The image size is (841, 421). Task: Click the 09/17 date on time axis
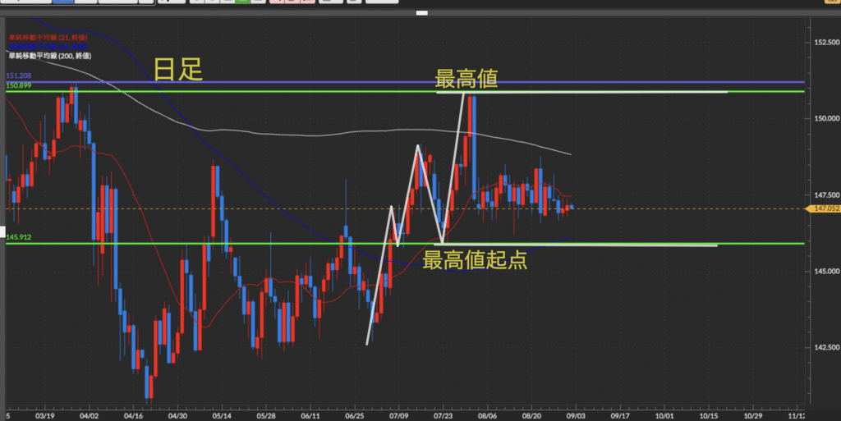(x=620, y=415)
